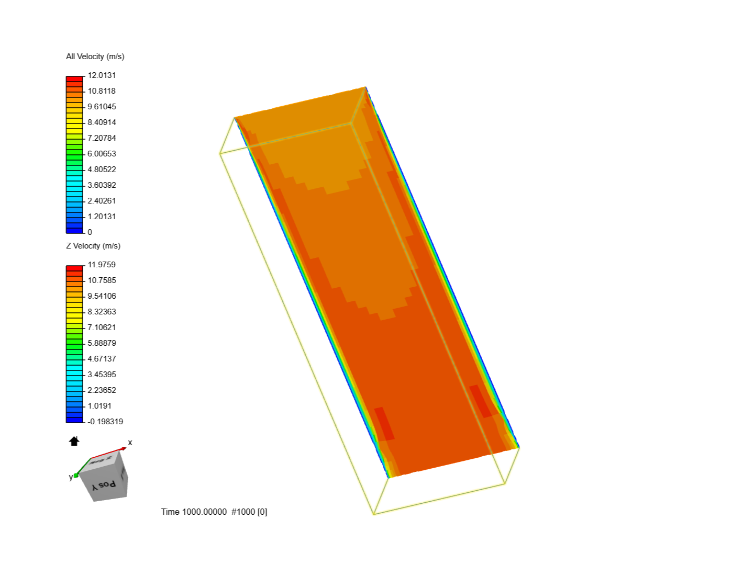This screenshot has height=565, width=754.
Task: Click the 8.32363 Z Velocity legend value
Action: 102,312
